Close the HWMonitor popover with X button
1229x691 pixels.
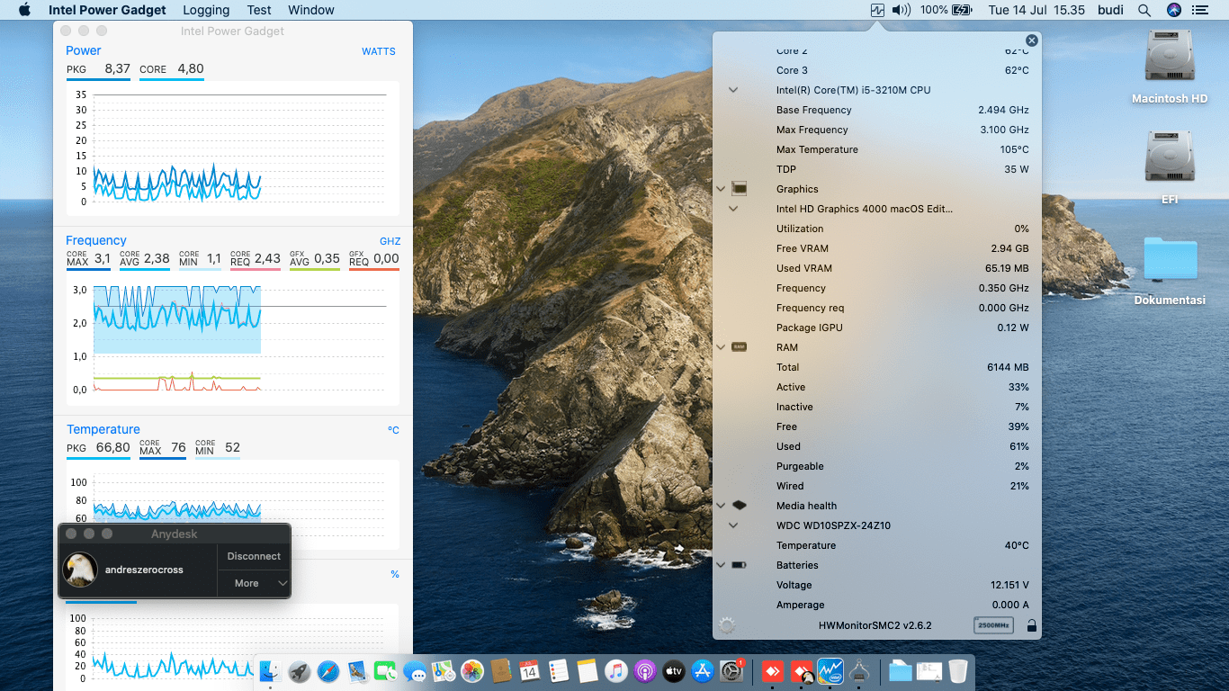(x=1032, y=40)
